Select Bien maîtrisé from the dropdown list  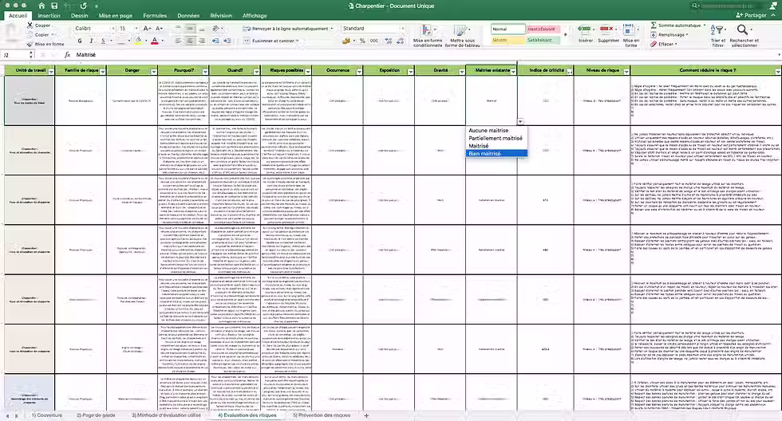(496, 153)
